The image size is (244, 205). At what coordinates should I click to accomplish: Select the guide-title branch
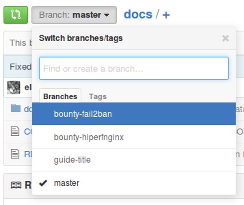pos(72,160)
